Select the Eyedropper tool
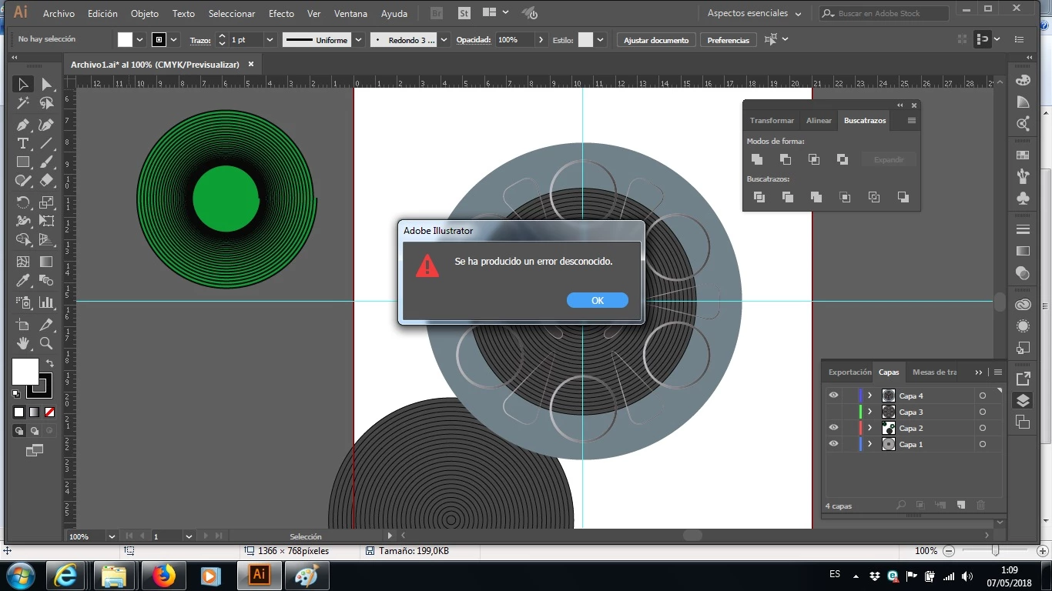Viewport: 1052px width, 591px height. click(23, 282)
